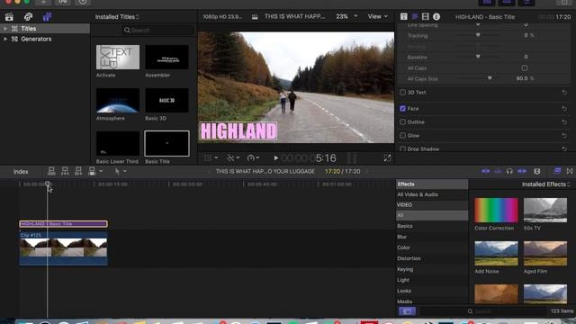Open the Info inspector icon
Screen dimensions: 576x324
436,16
